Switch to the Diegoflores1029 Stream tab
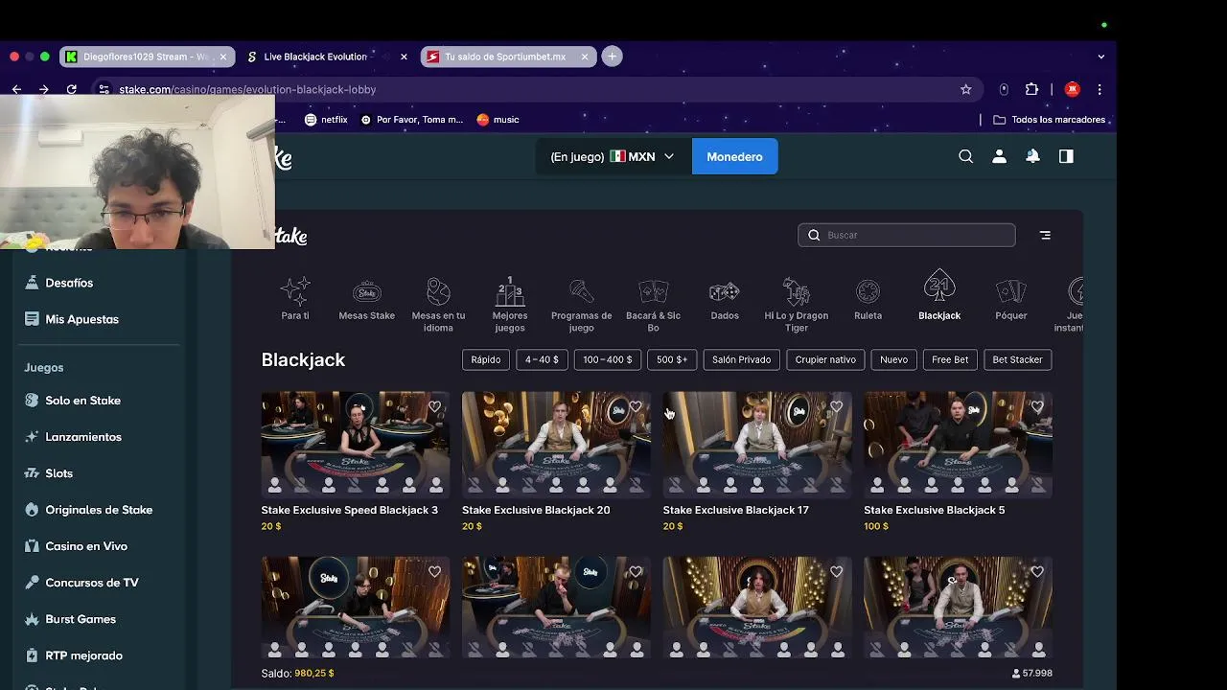1227x690 pixels. pyautogui.click(x=145, y=57)
